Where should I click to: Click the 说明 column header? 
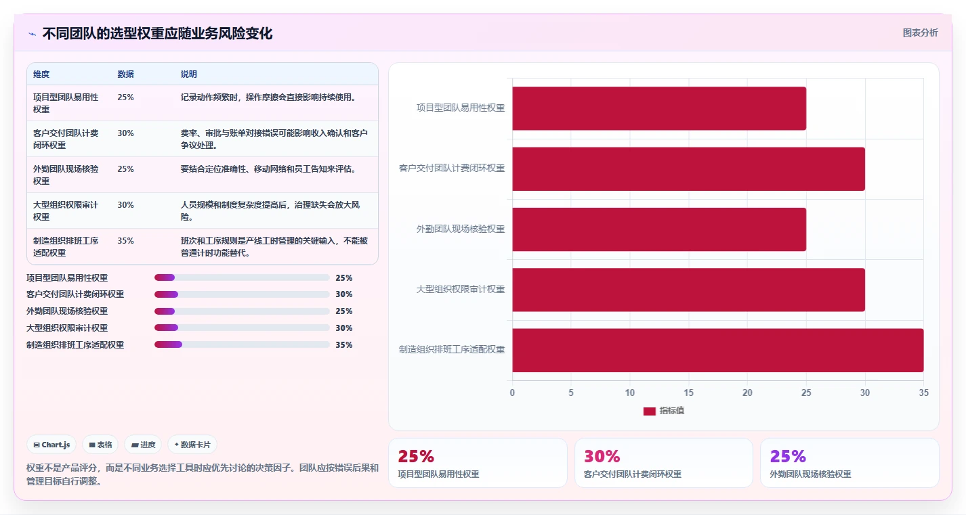point(189,74)
